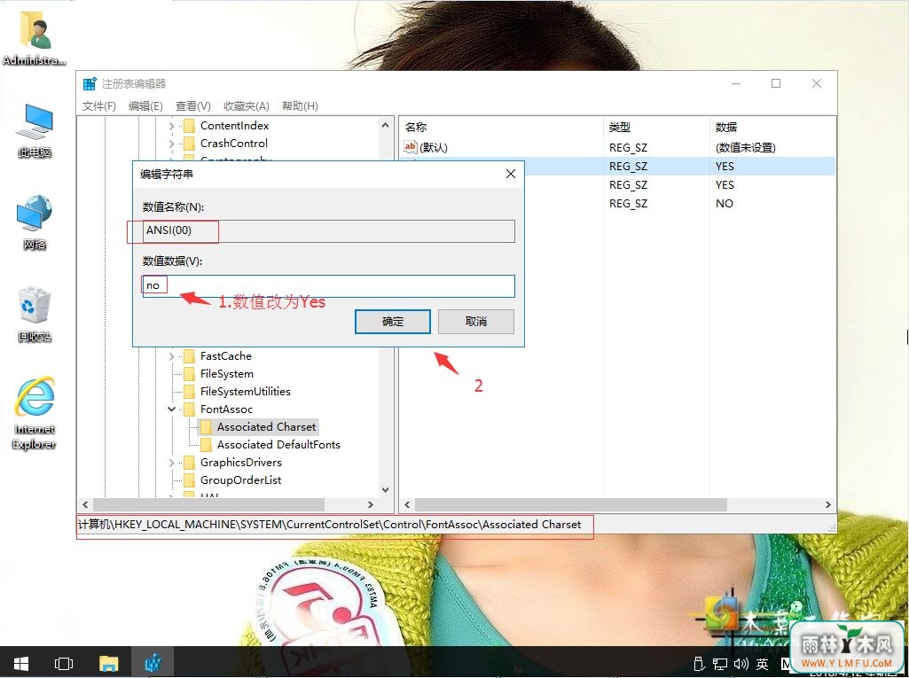Viewport: 909px width, 678px height.
Task: Expand the FastCache tree node
Action: pos(171,356)
